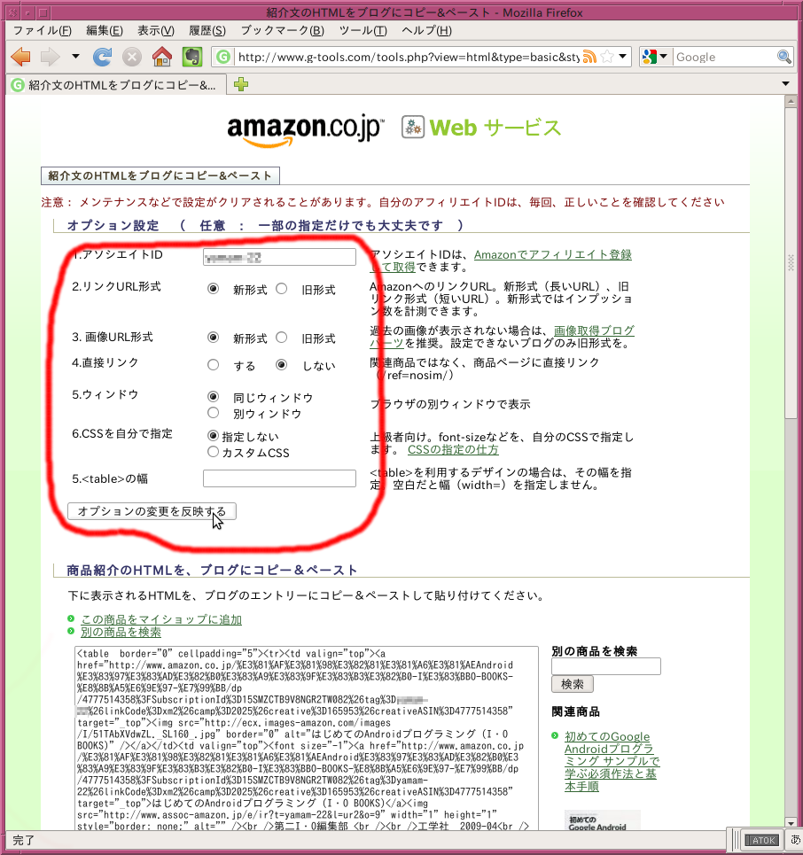Subscribe using the RSS feed icon
803x855 pixels.
[x=589, y=57]
